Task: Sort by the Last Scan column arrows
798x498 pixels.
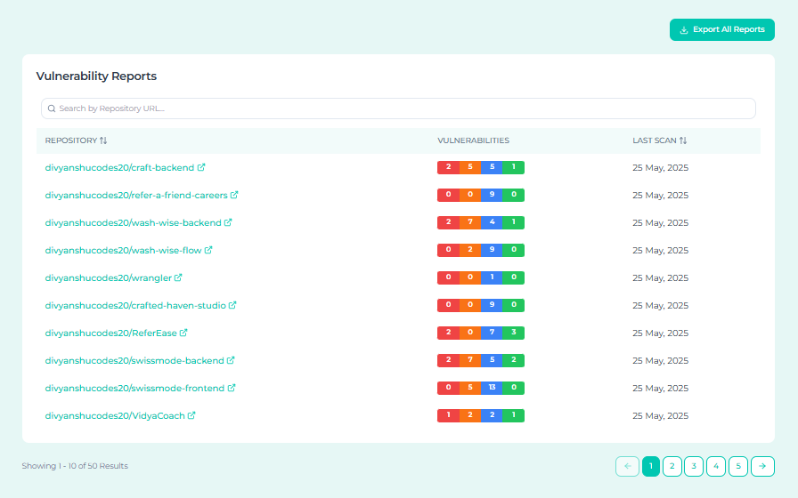Action: pos(683,141)
